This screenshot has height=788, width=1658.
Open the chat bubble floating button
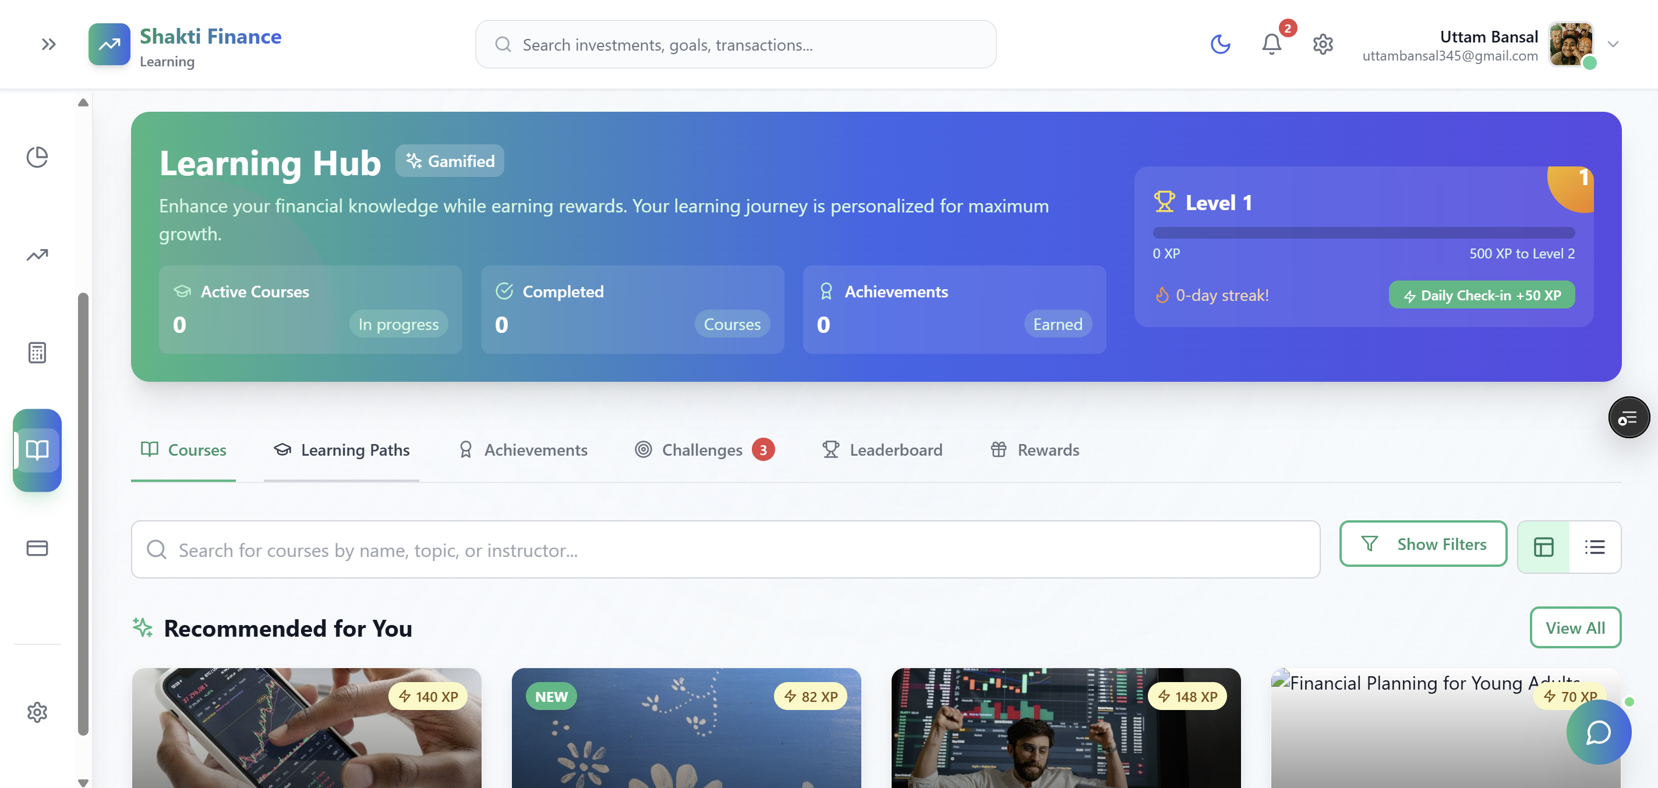click(x=1597, y=732)
